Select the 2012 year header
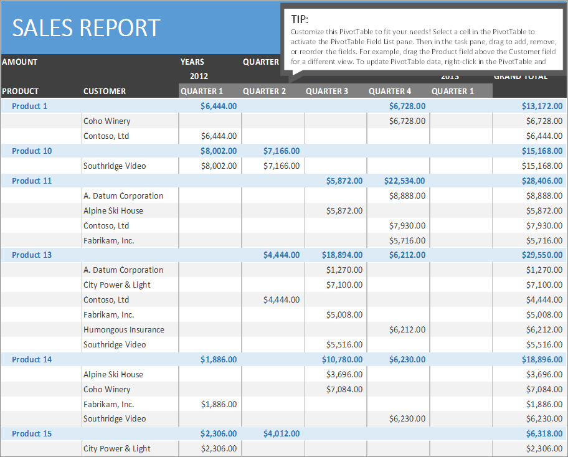Screen dimensions: 568x457 point(198,76)
